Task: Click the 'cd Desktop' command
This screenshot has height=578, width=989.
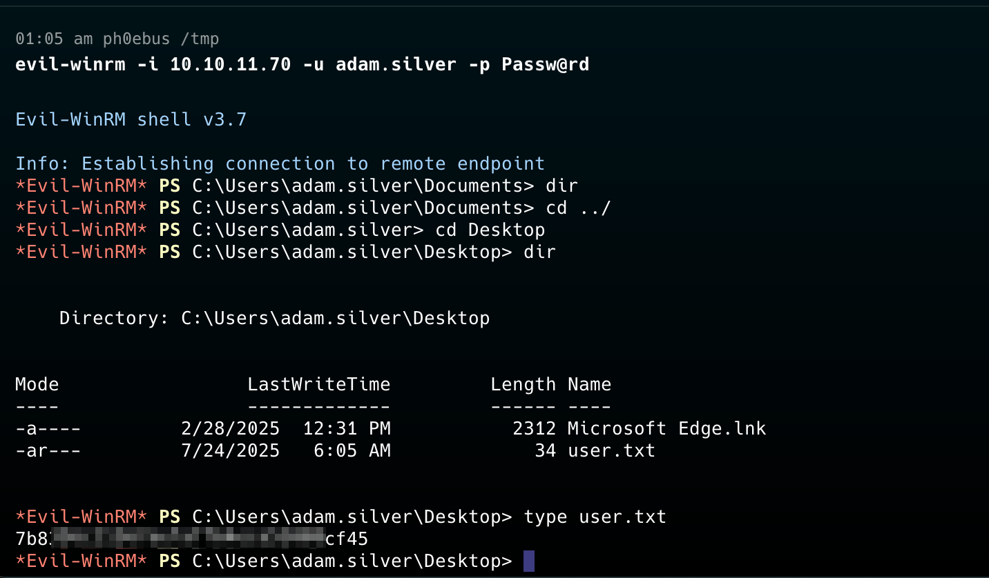Action: click(490, 230)
